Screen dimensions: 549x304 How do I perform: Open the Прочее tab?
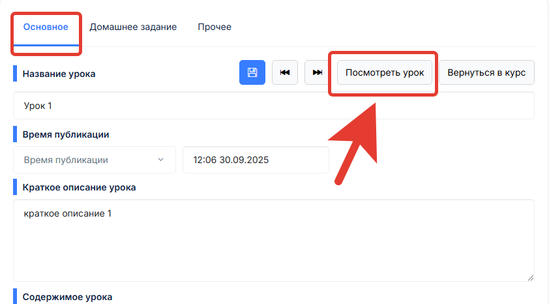215,27
